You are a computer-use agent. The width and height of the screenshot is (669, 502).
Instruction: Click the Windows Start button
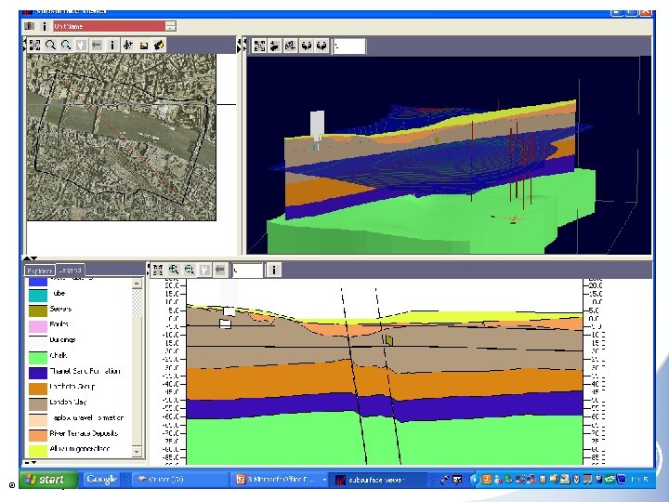tap(46, 480)
